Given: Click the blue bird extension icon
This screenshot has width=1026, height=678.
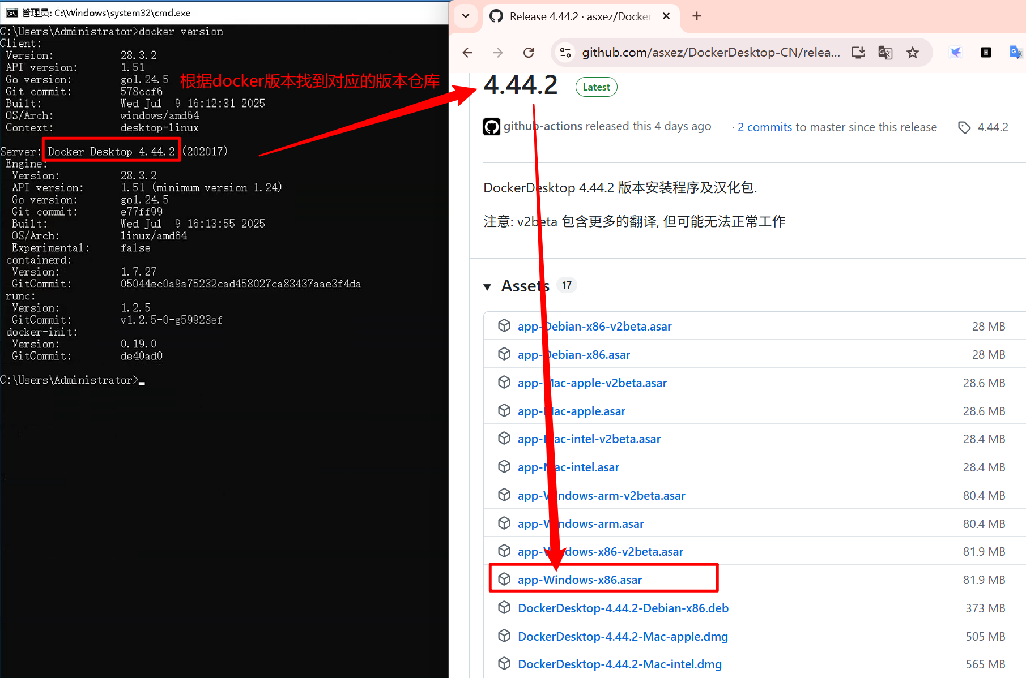Looking at the screenshot, I should [956, 53].
